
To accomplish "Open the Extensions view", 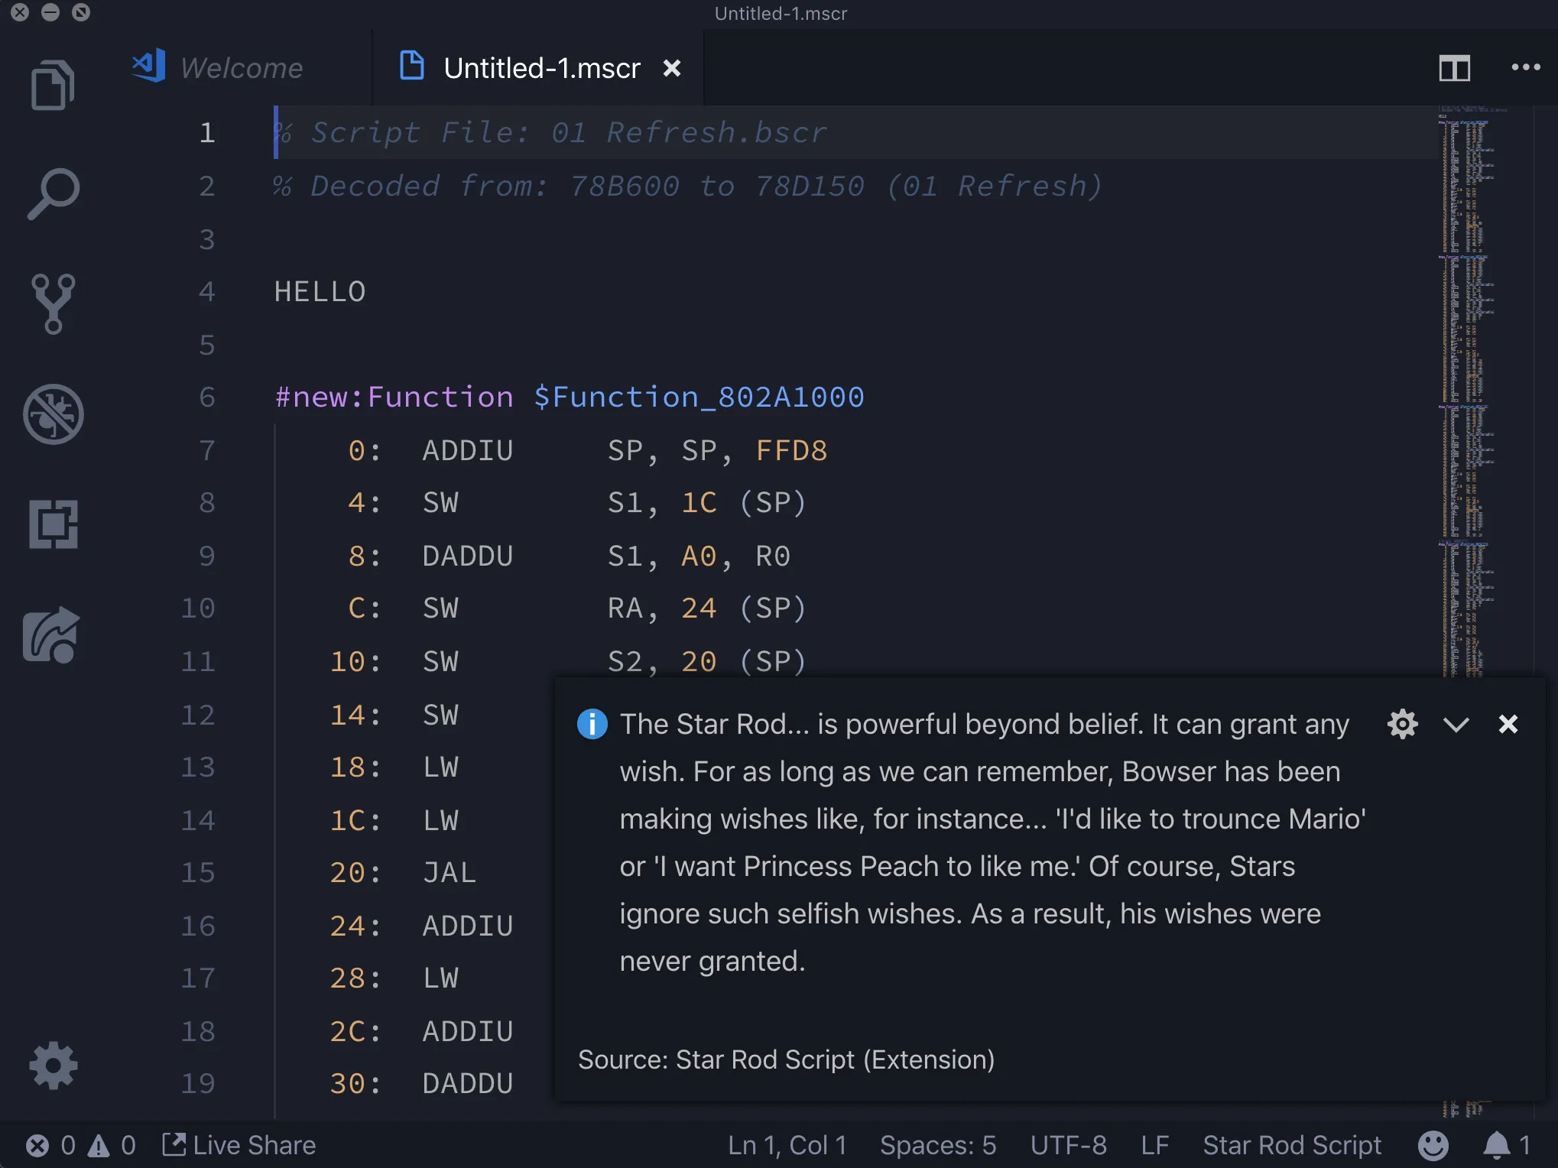I will [x=53, y=524].
